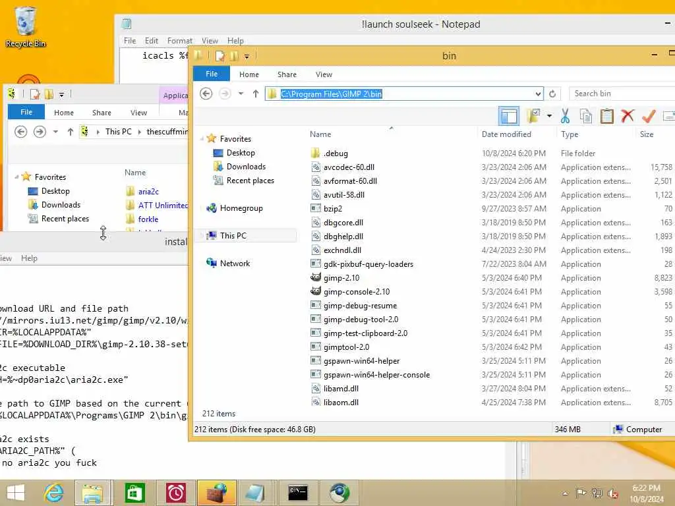This screenshot has width=675, height=506.
Task: Click the Windows Start button
Action: pos(16,493)
